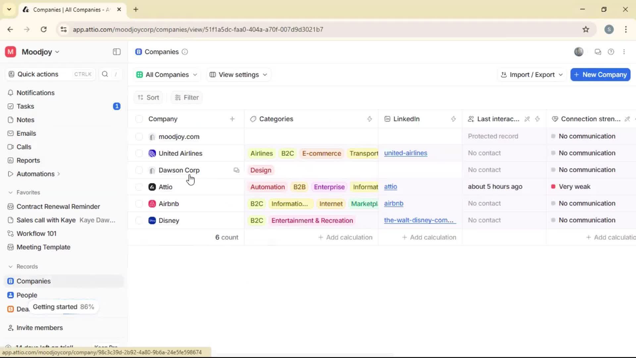Click the chat/feedback icon in the top bar
Viewport: 636px width, 358px height.
coord(598,52)
